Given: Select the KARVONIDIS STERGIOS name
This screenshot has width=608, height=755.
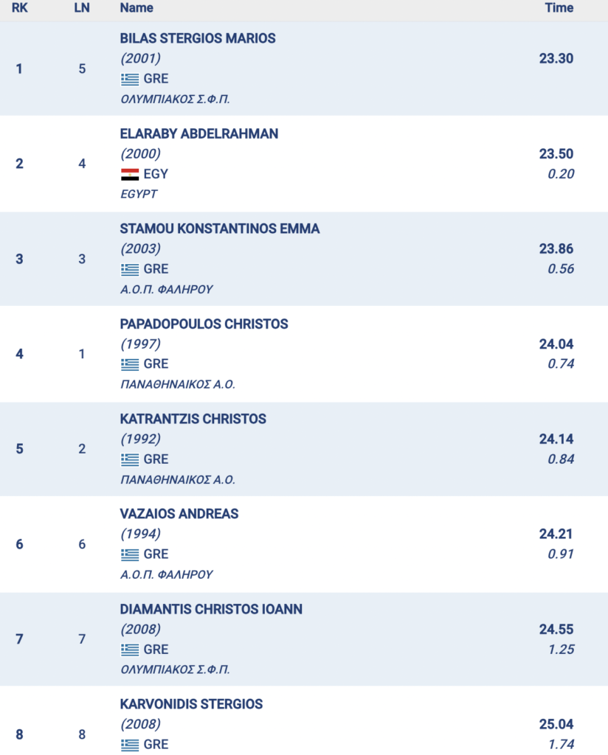Looking at the screenshot, I should (x=191, y=704).
